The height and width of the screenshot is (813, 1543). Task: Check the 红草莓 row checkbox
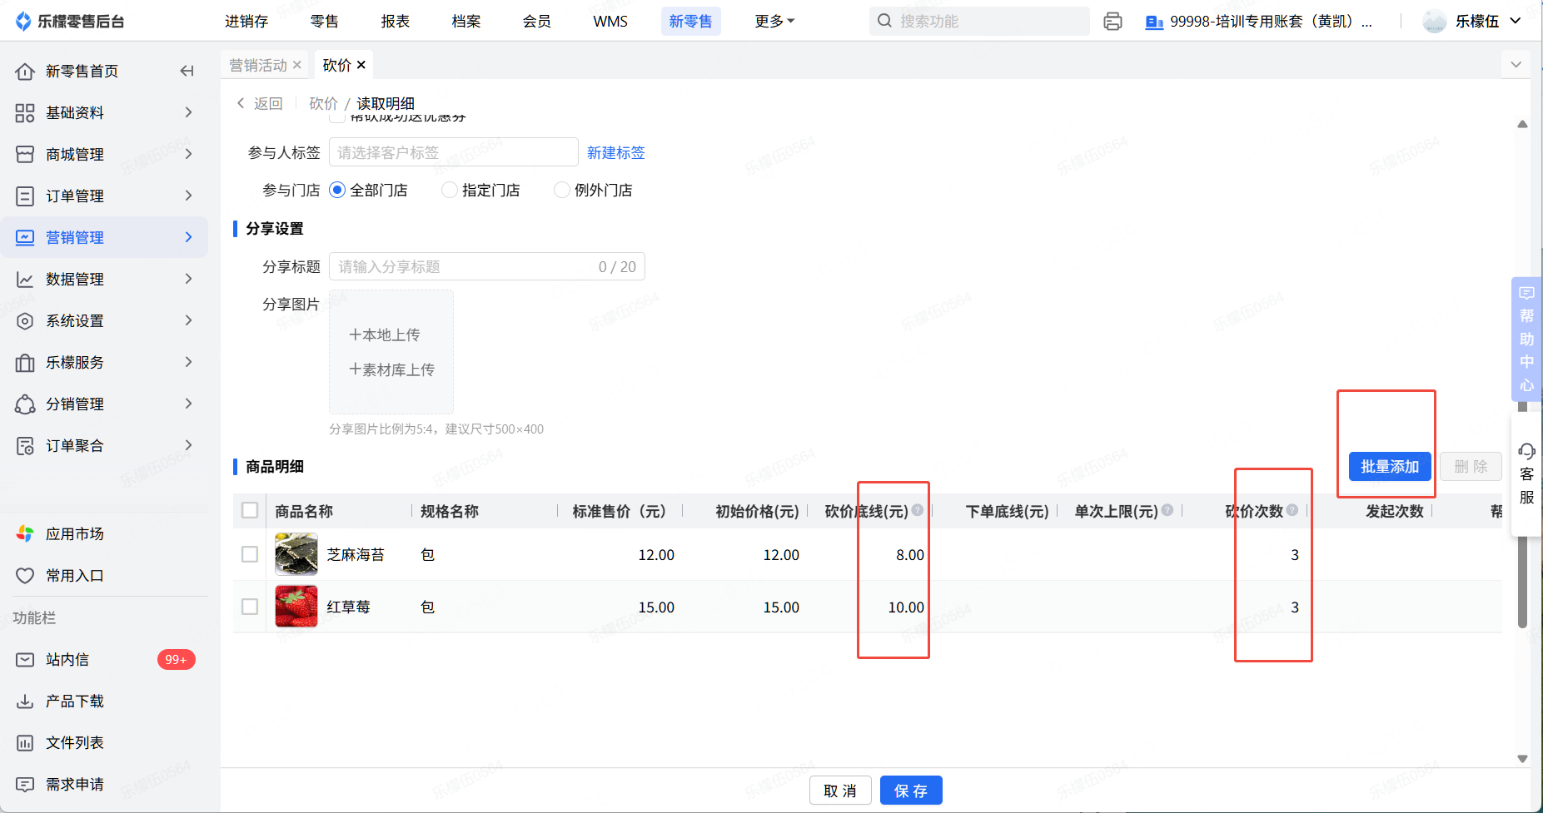[x=250, y=607]
